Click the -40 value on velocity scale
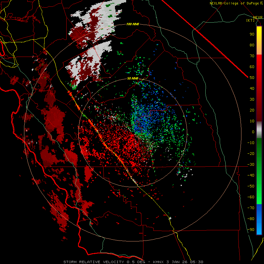264x264 pixels. coord(251,175)
